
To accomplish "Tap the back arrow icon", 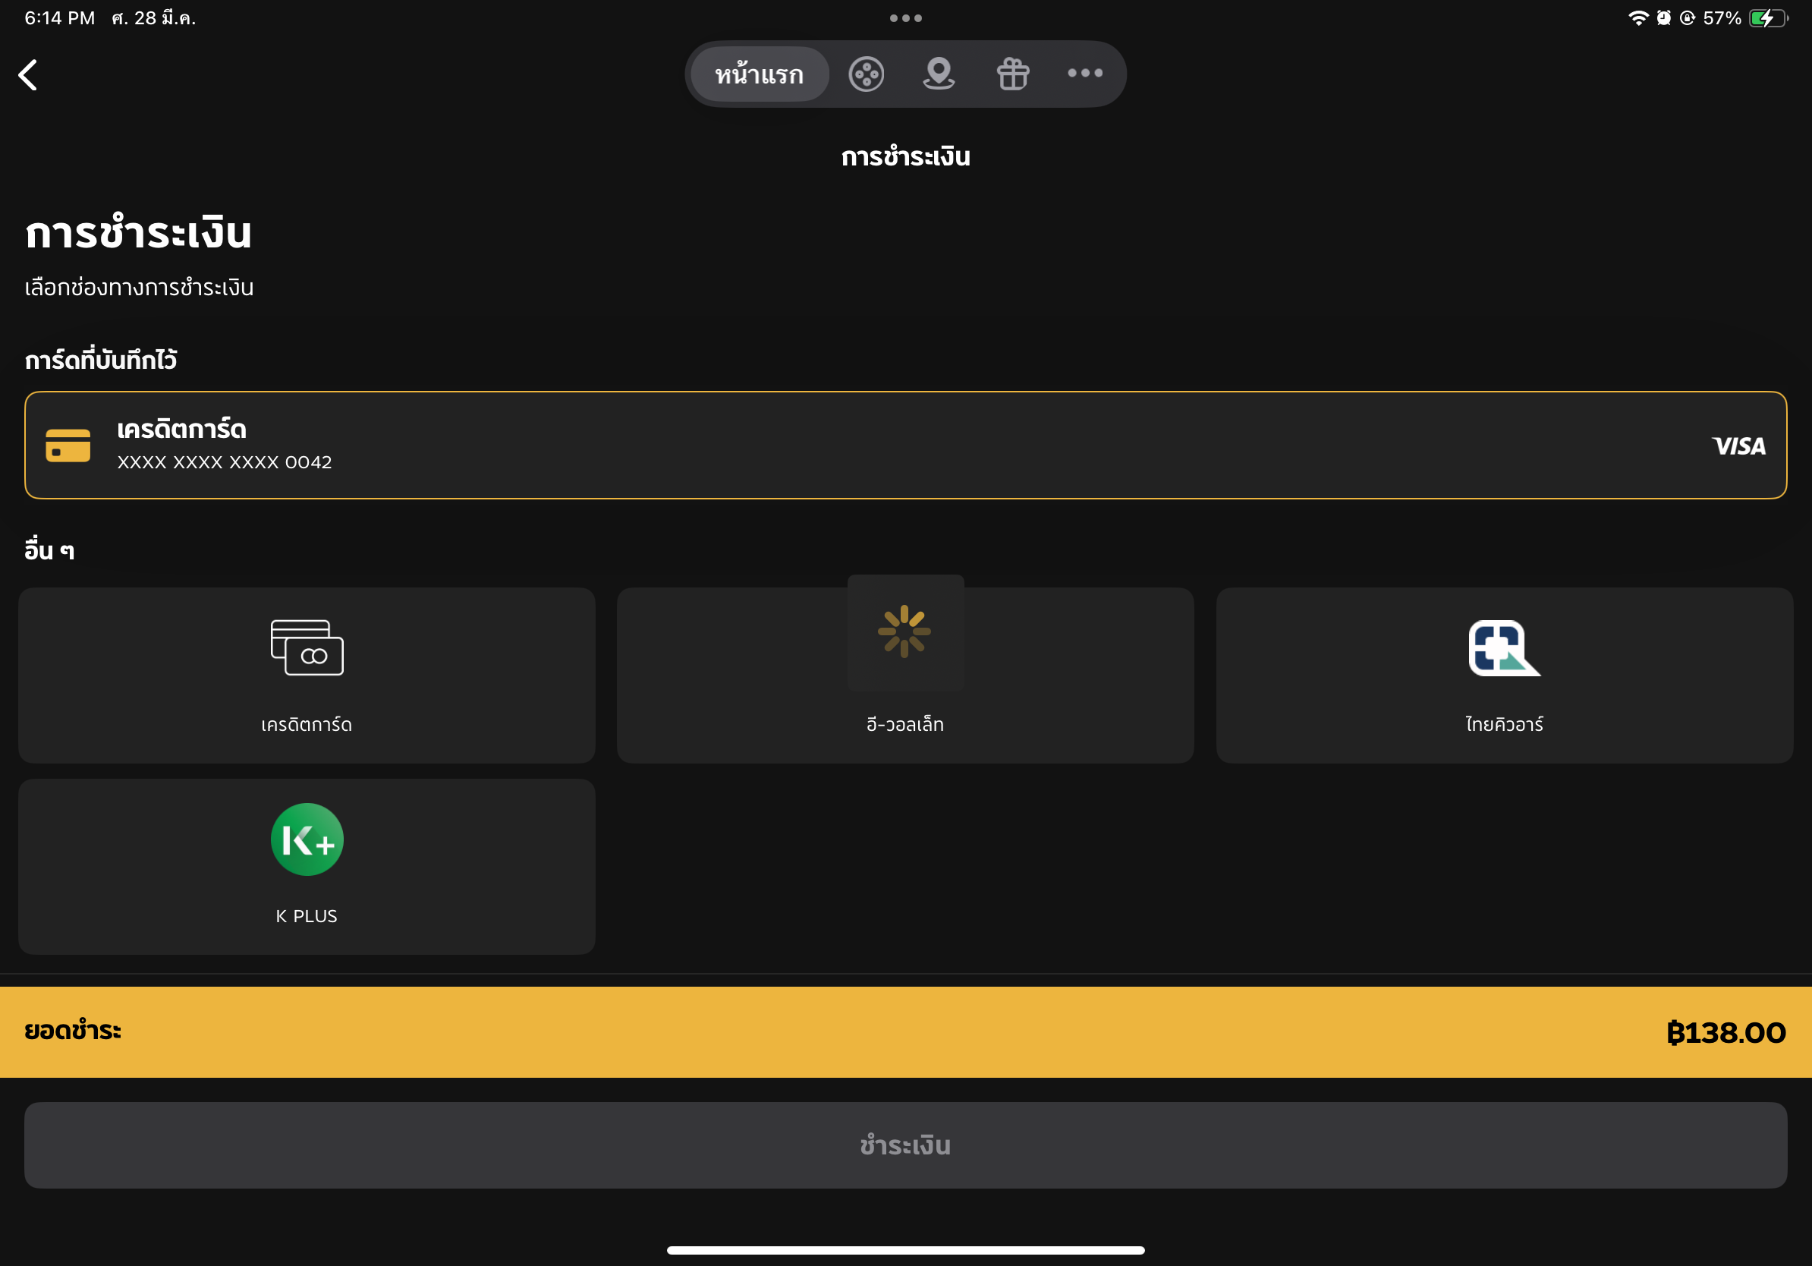I will 28,75.
